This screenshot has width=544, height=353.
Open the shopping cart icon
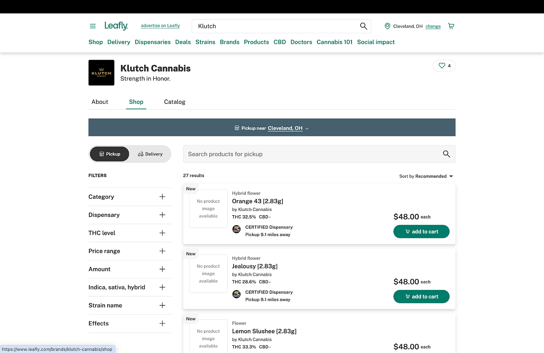[451, 26]
